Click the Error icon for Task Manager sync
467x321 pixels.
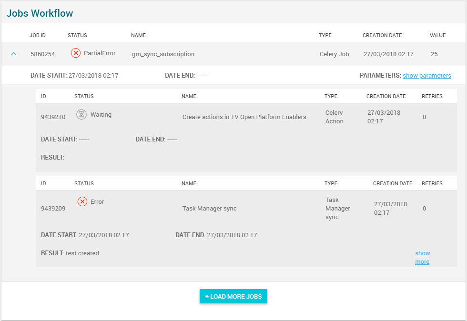click(82, 201)
